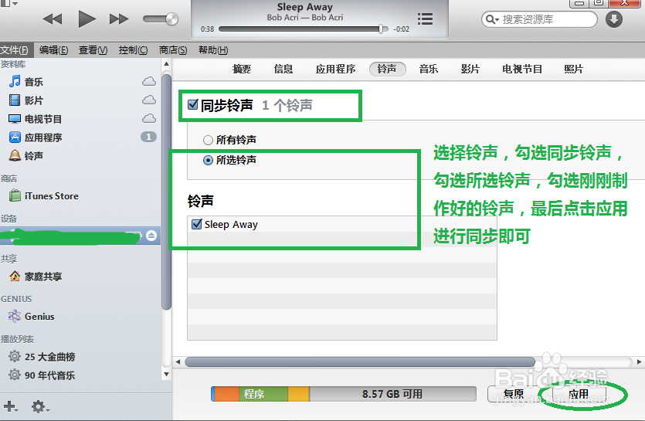The height and width of the screenshot is (421, 645).
Task: Click the horizontal scroll left arrow
Action: [x=178, y=362]
